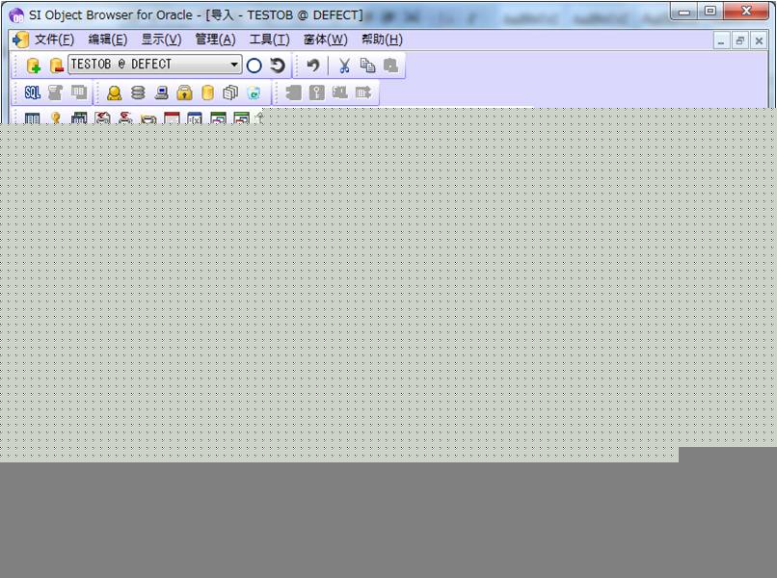Screen dimensions: 777x578
Task: Click the recycle bin icon
Action: click(x=254, y=92)
